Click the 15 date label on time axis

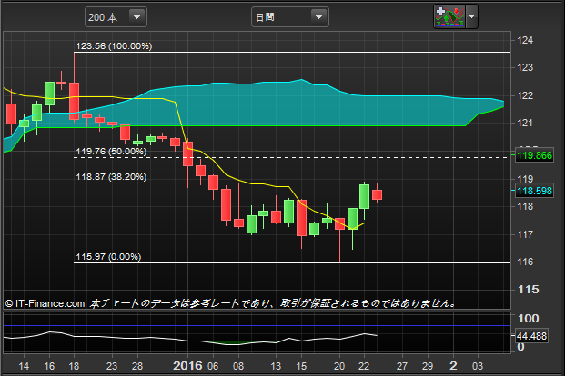301,366
